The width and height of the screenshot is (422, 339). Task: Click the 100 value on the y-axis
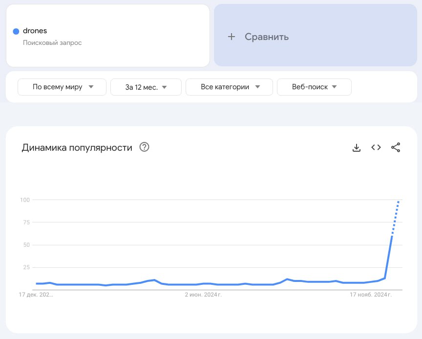[x=25, y=200]
